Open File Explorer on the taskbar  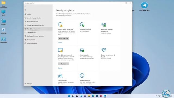(89, 96)
